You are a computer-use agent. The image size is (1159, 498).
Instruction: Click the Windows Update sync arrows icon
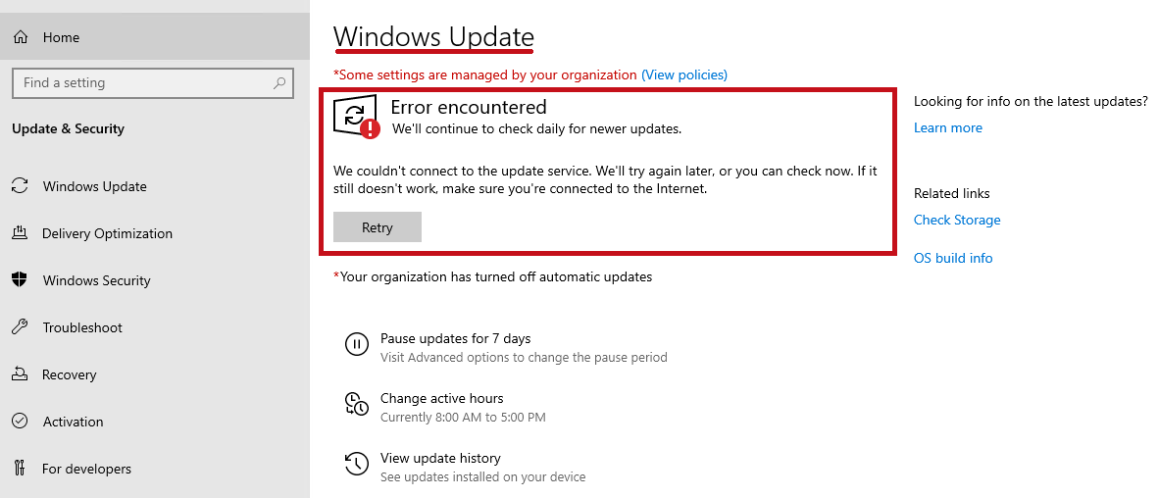(20, 186)
